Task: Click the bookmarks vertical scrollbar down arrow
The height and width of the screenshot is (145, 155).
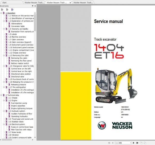Action: click(35, 137)
